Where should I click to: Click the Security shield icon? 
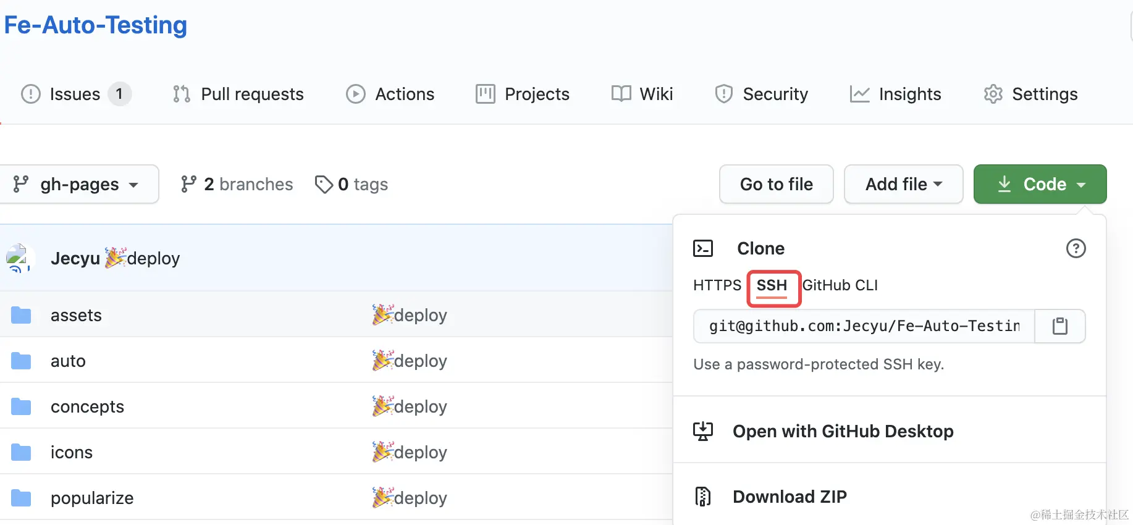coord(723,94)
